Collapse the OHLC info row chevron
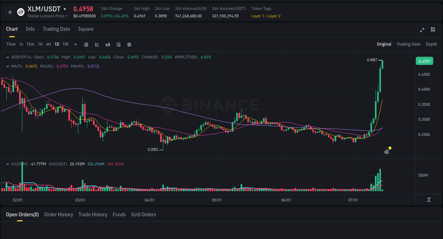 click(8, 57)
